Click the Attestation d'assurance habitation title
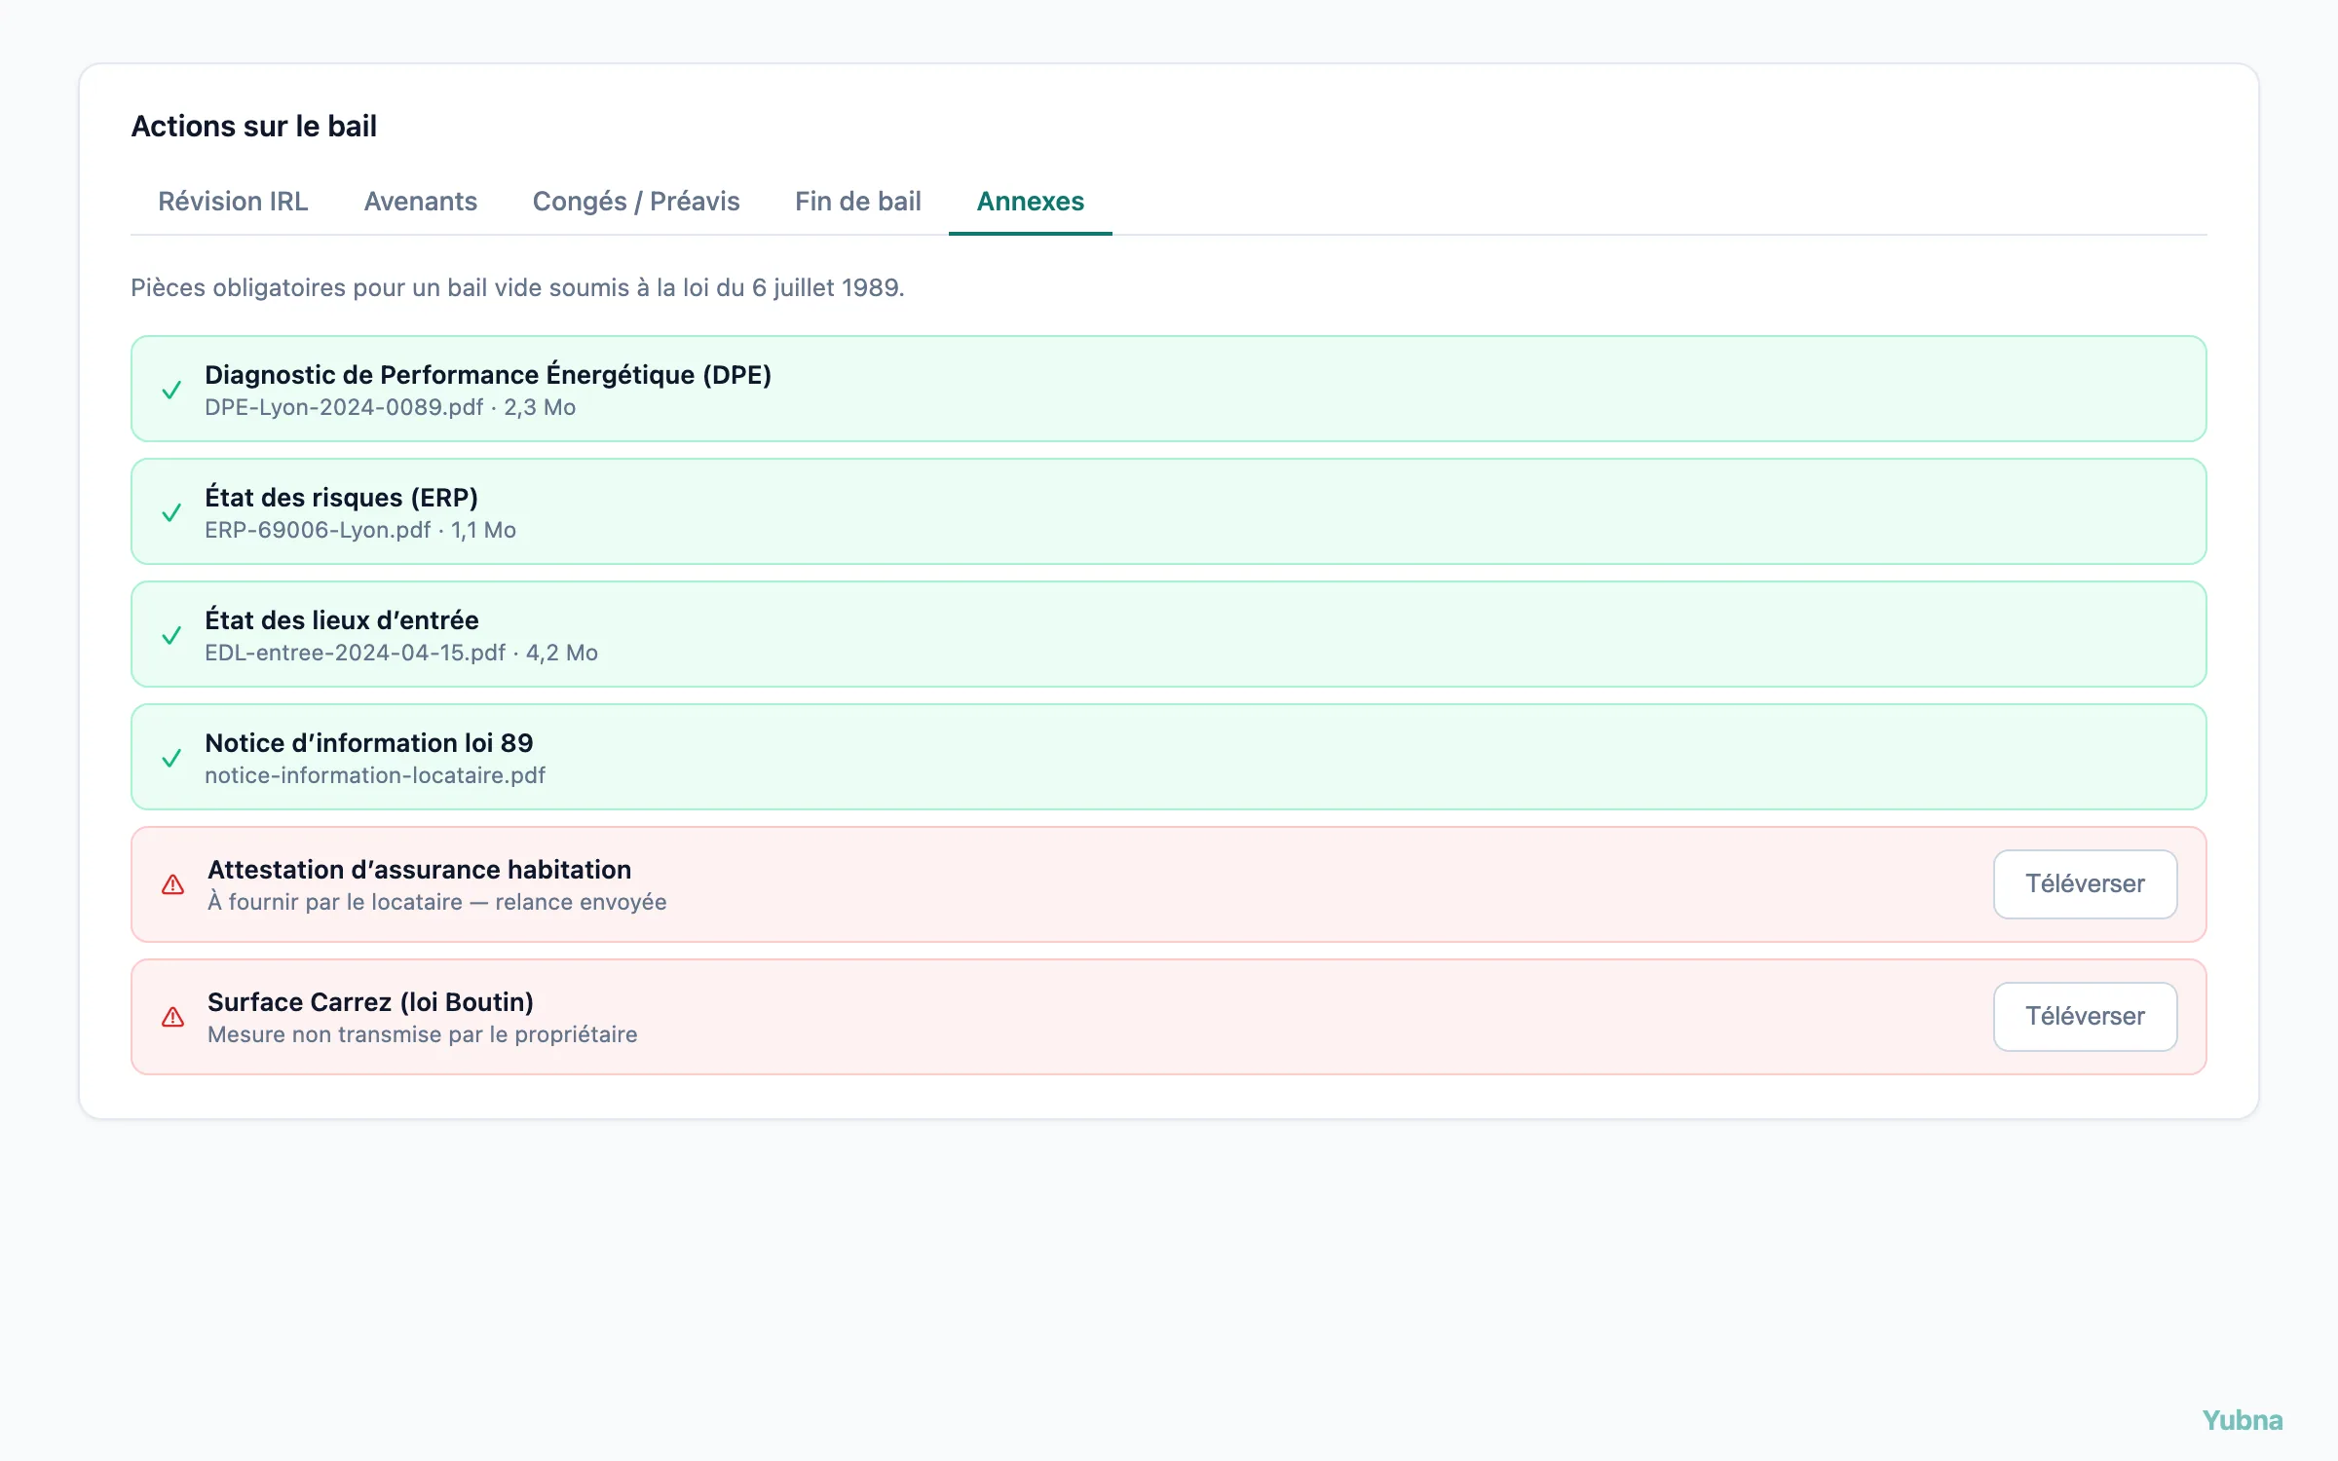 (419, 869)
